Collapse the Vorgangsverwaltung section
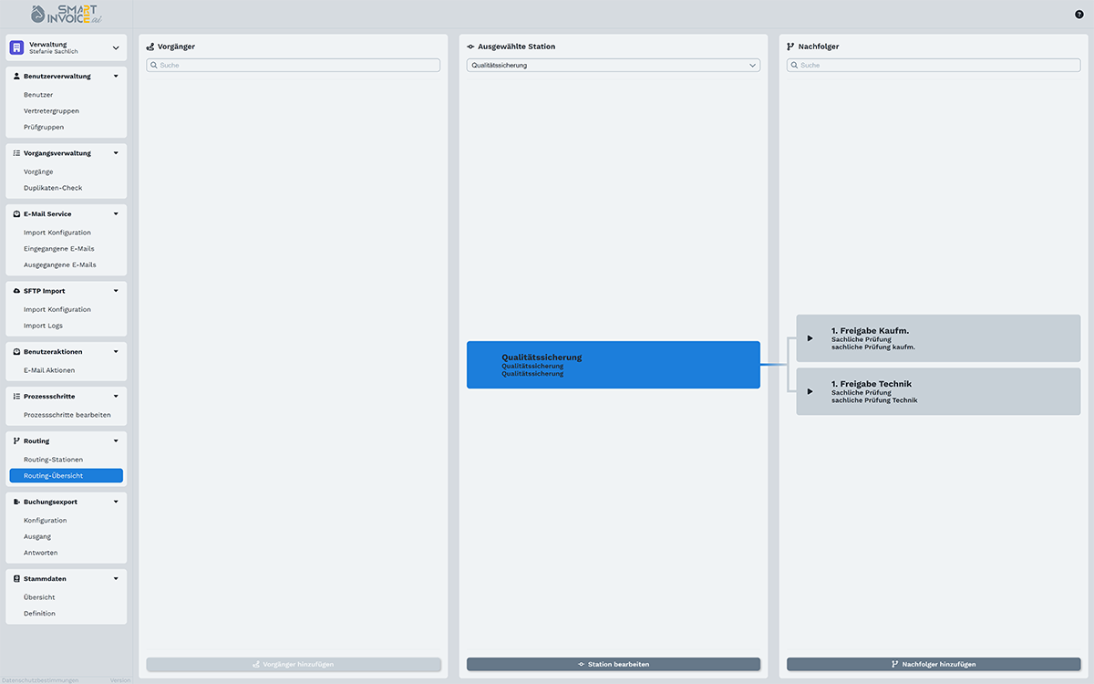 click(116, 153)
